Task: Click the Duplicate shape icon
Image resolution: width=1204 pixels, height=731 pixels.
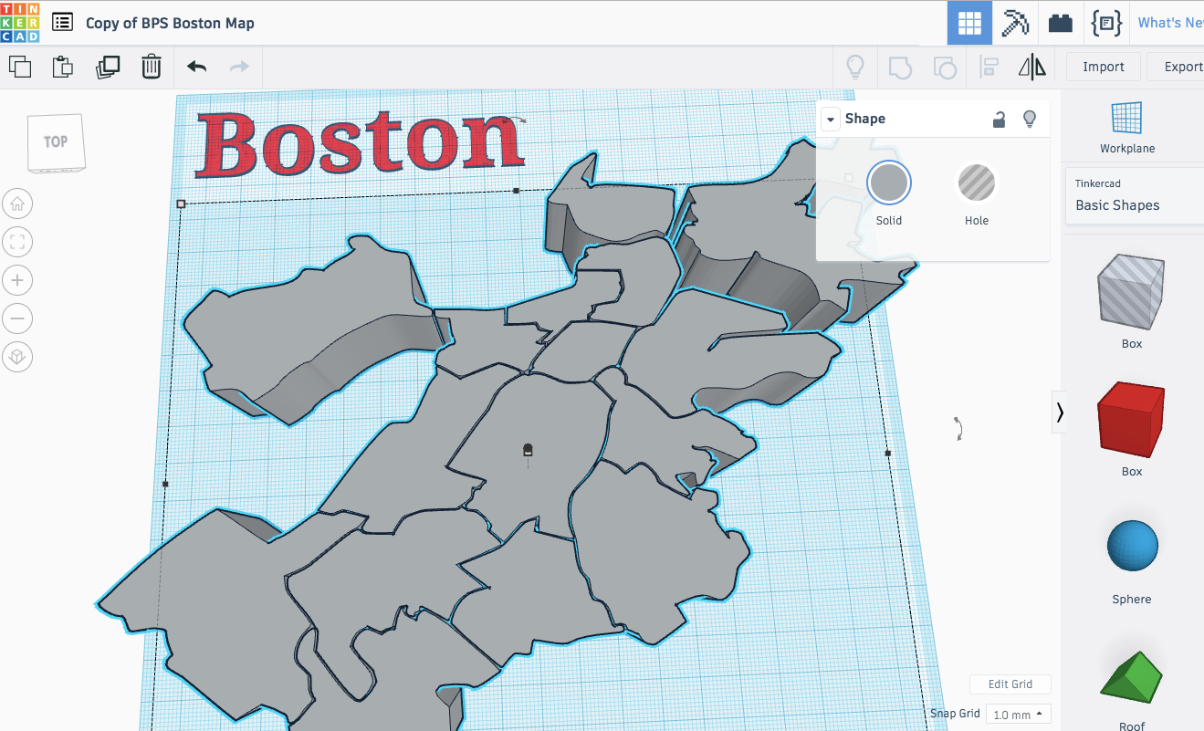Action: pyautogui.click(x=109, y=67)
